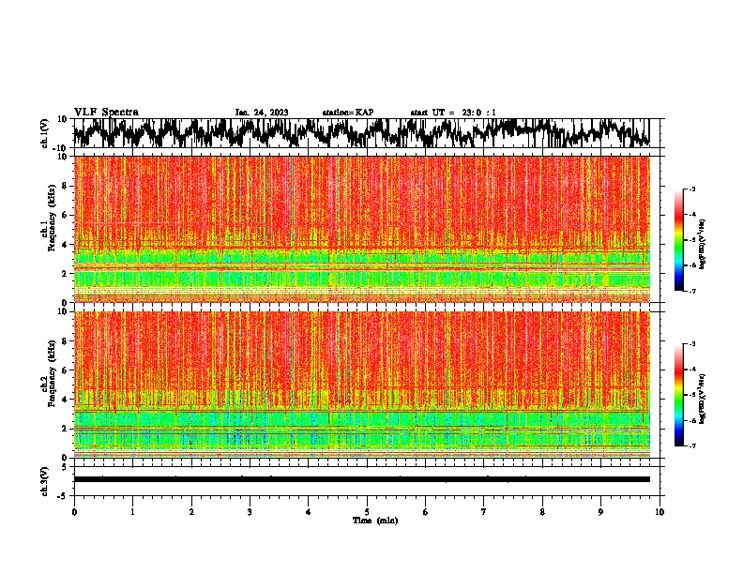
Task: Select the date text "Jan. 24, 2023"
Action: pyautogui.click(x=262, y=113)
